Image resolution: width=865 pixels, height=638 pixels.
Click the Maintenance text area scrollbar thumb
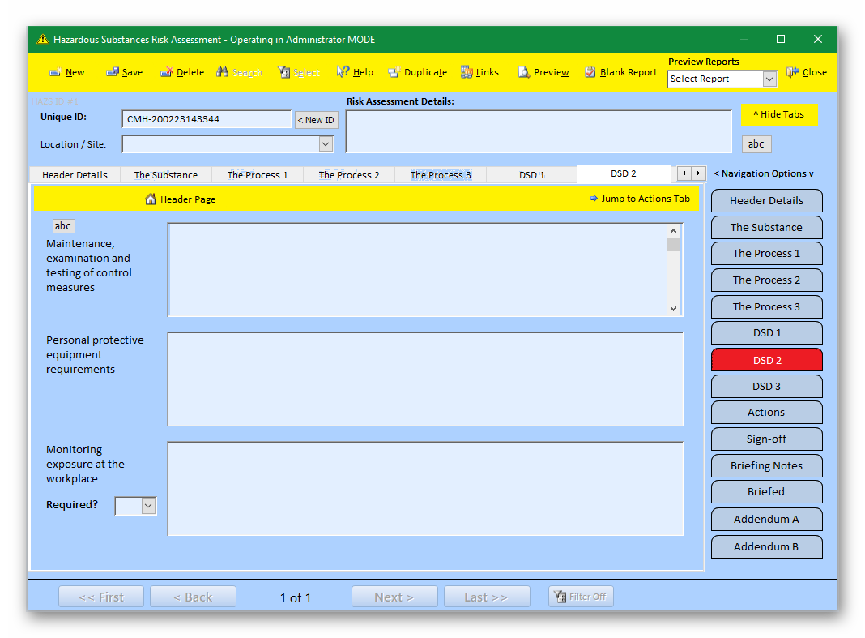pyautogui.click(x=673, y=245)
